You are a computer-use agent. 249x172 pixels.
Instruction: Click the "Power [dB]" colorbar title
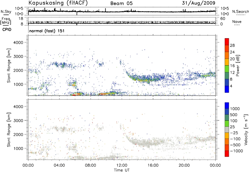(x=237, y=66)
